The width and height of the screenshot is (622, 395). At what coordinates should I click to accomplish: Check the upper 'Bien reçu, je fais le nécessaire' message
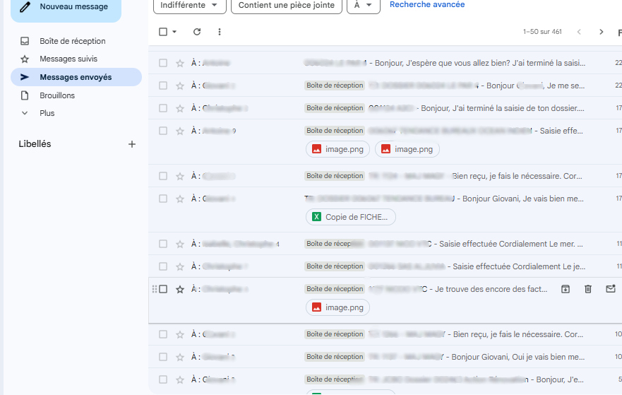[163, 176]
